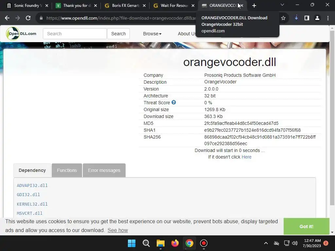Open the GDI32.dll dependency link

pos(28,195)
